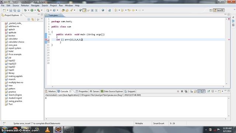Click Remove All Terminated Launches icon
236x133 pixels.
click(186, 91)
